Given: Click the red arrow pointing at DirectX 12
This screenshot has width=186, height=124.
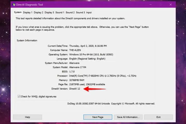Looking at the screenshot, I should pos(95,89).
